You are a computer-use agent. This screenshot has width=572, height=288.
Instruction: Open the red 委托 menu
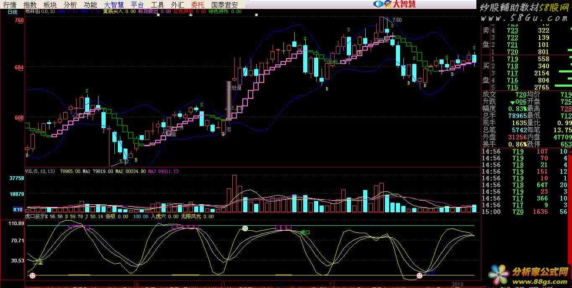[x=198, y=5]
